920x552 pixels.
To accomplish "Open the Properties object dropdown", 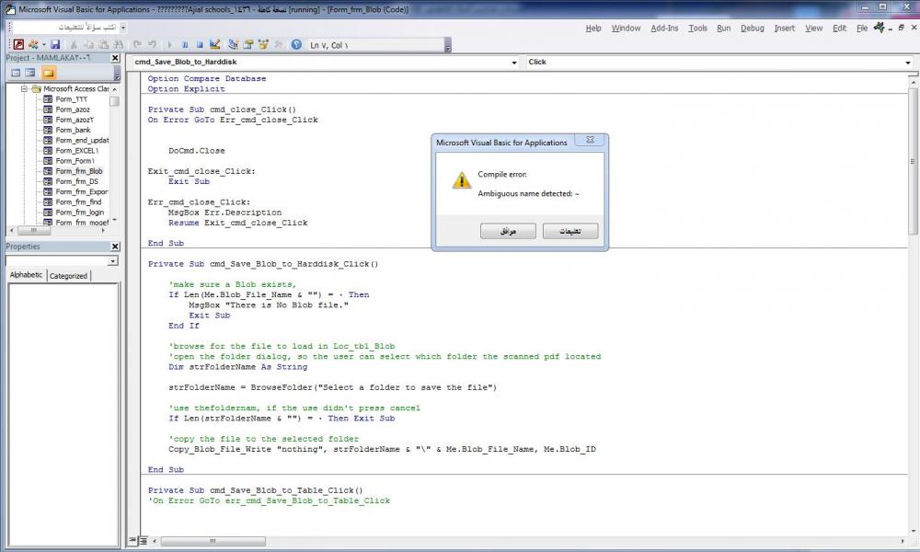I will click(112, 261).
